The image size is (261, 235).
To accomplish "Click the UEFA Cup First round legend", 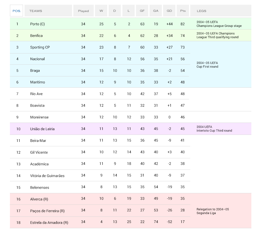I will pos(207,65).
